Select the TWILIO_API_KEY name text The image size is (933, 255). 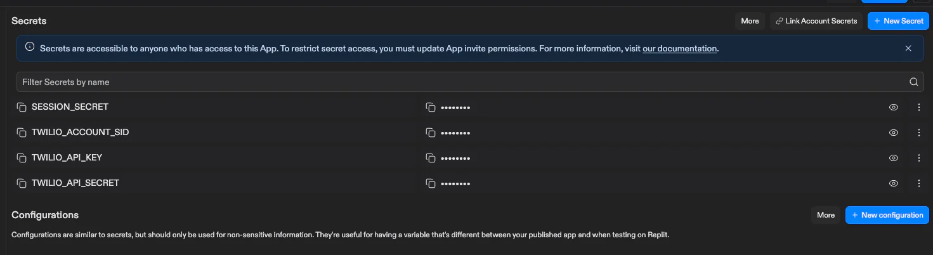67,158
